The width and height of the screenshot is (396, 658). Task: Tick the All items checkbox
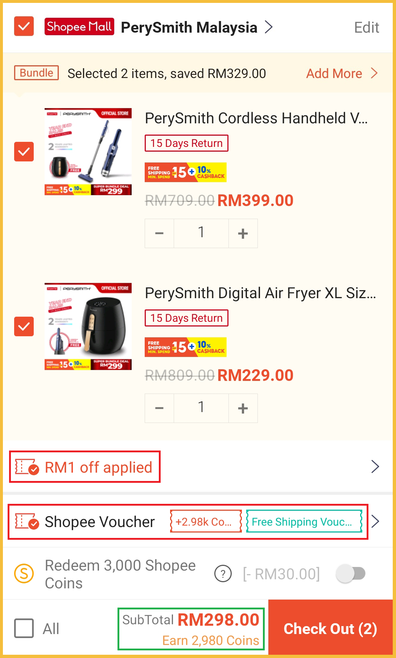click(x=24, y=628)
